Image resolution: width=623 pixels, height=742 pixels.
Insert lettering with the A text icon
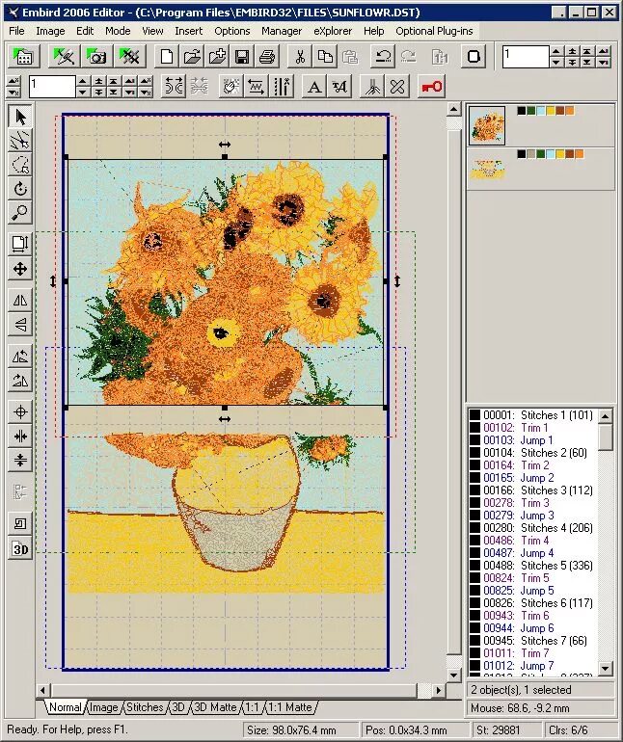[x=314, y=87]
